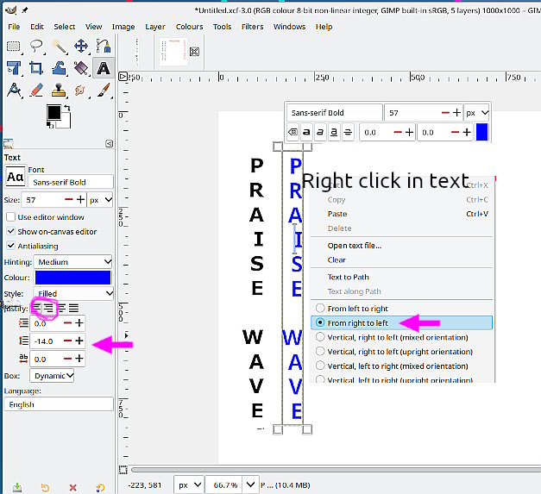541x494 pixels.
Task: Open text Colour blue swatch in tool options
Action: 72,278
